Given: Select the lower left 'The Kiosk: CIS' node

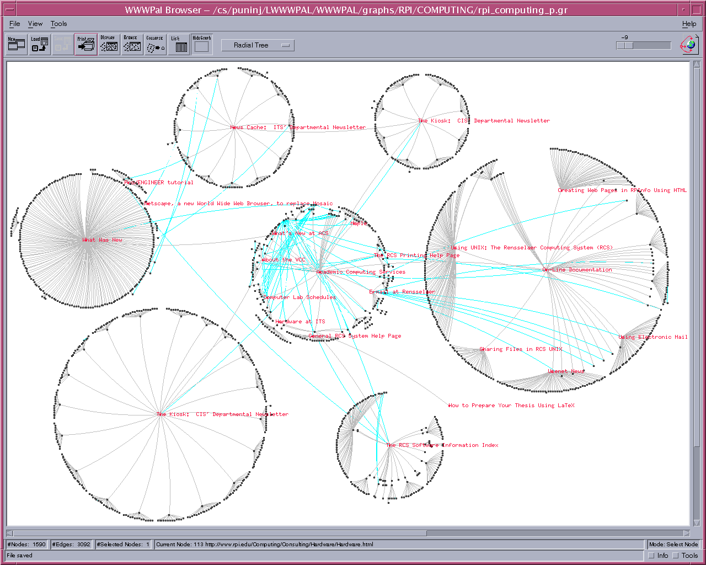Looking at the screenshot, I should coord(222,414).
